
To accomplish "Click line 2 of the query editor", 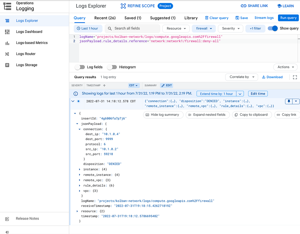I will (150, 41).
